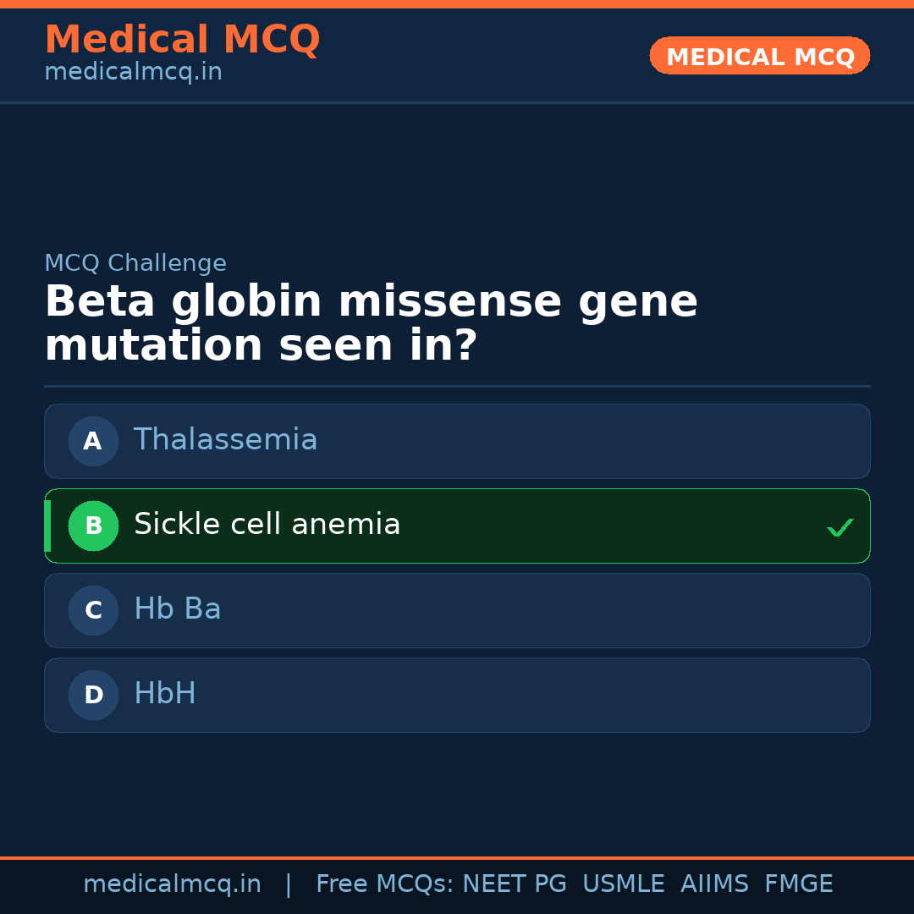Viewport: 914px width, 914px height.
Task: Click the large Medical MCQ header title
Action: point(182,40)
